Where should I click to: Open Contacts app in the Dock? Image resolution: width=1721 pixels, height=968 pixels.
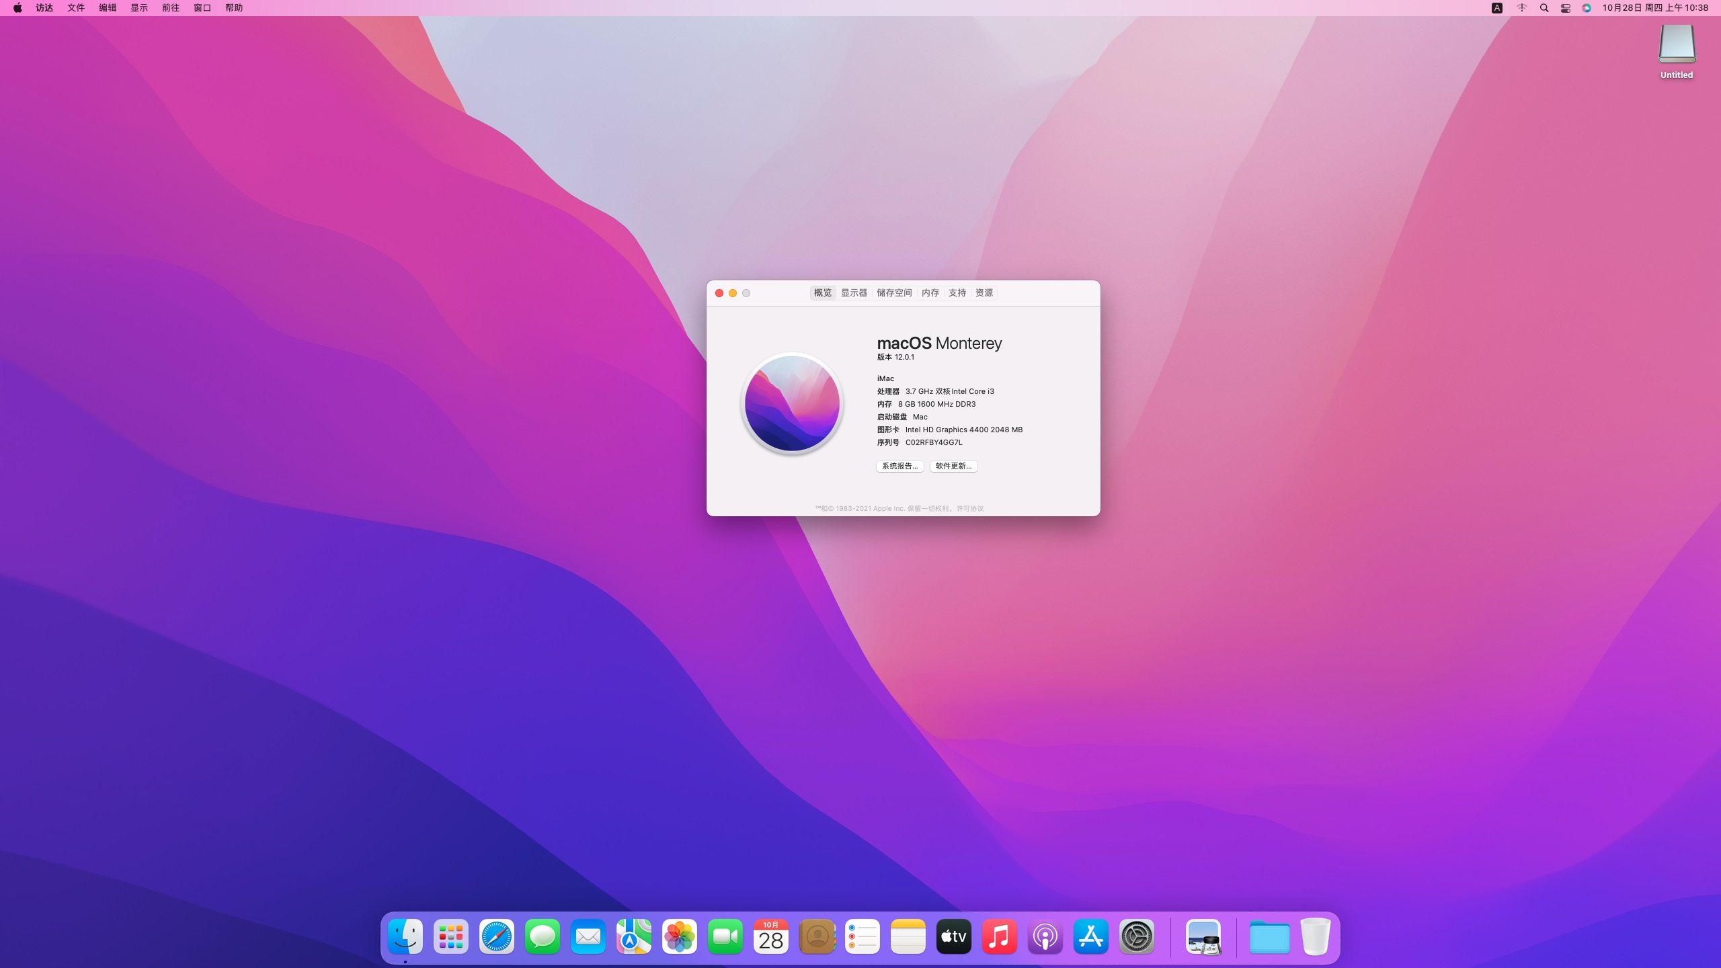click(x=817, y=936)
